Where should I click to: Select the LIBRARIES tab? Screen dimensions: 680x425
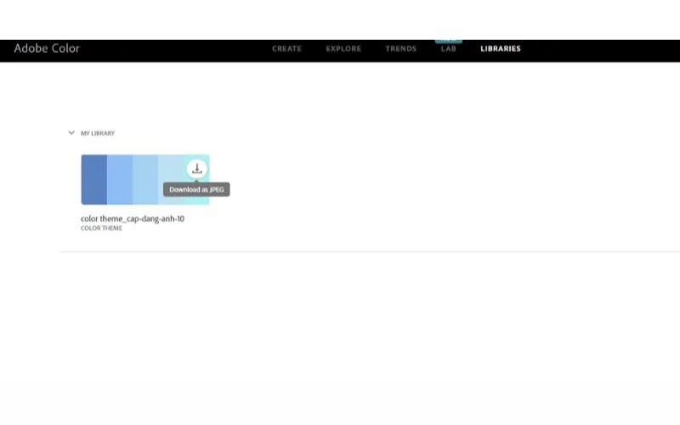point(500,49)
